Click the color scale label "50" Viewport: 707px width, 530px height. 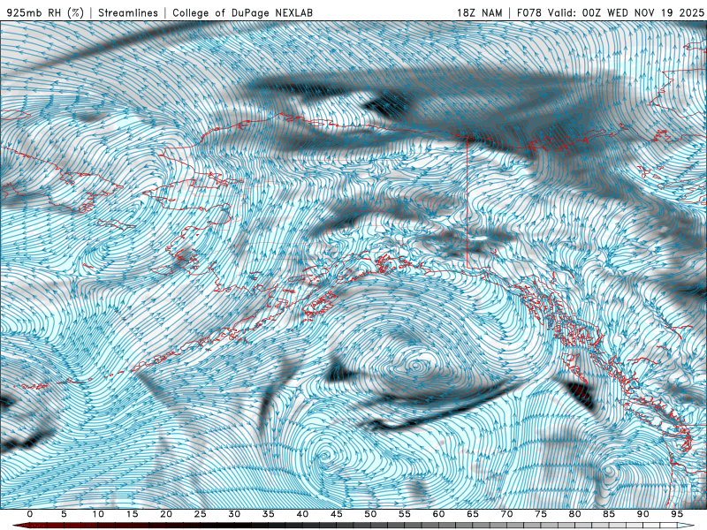click(x=370, y=514)
